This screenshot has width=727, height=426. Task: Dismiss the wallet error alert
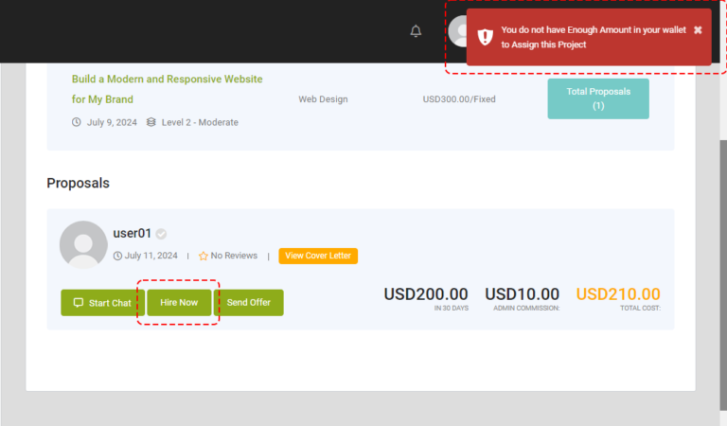tap(698, 30)
